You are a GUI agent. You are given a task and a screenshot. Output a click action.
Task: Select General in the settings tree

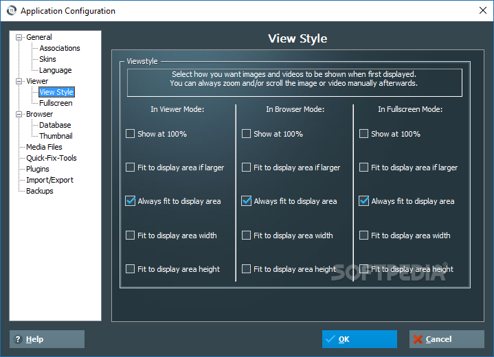(x=39, y=37)
